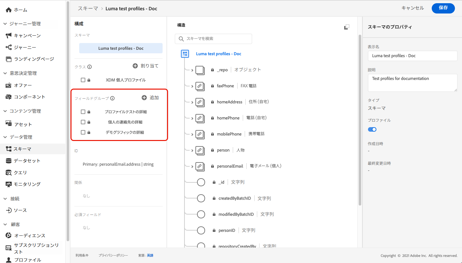
Task: Click the Schema icon in sidebar
Action: pos(9,149)
